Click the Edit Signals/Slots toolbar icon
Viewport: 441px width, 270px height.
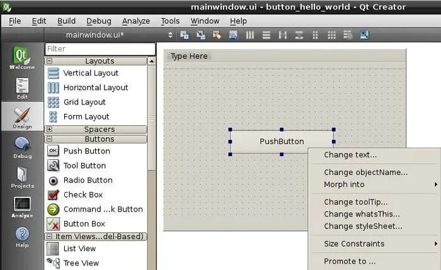[x=200, y=35]
